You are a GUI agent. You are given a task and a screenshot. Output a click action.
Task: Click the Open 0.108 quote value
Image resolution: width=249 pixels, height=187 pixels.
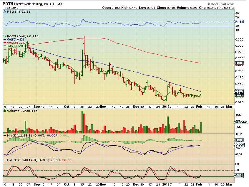pos(111,8)
